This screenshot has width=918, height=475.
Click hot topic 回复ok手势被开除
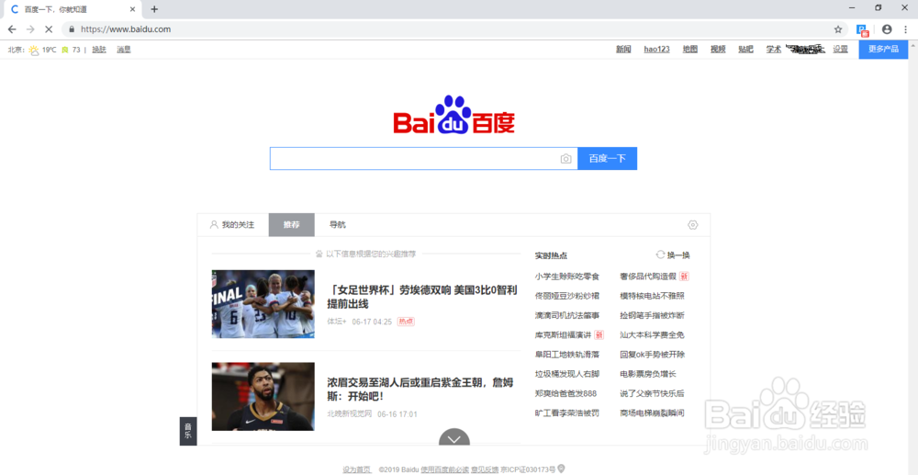652,355
